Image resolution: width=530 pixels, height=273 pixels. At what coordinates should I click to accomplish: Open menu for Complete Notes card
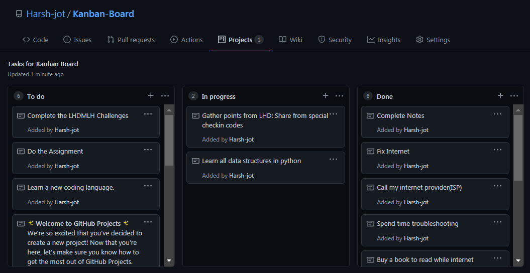tap(497, 114)
